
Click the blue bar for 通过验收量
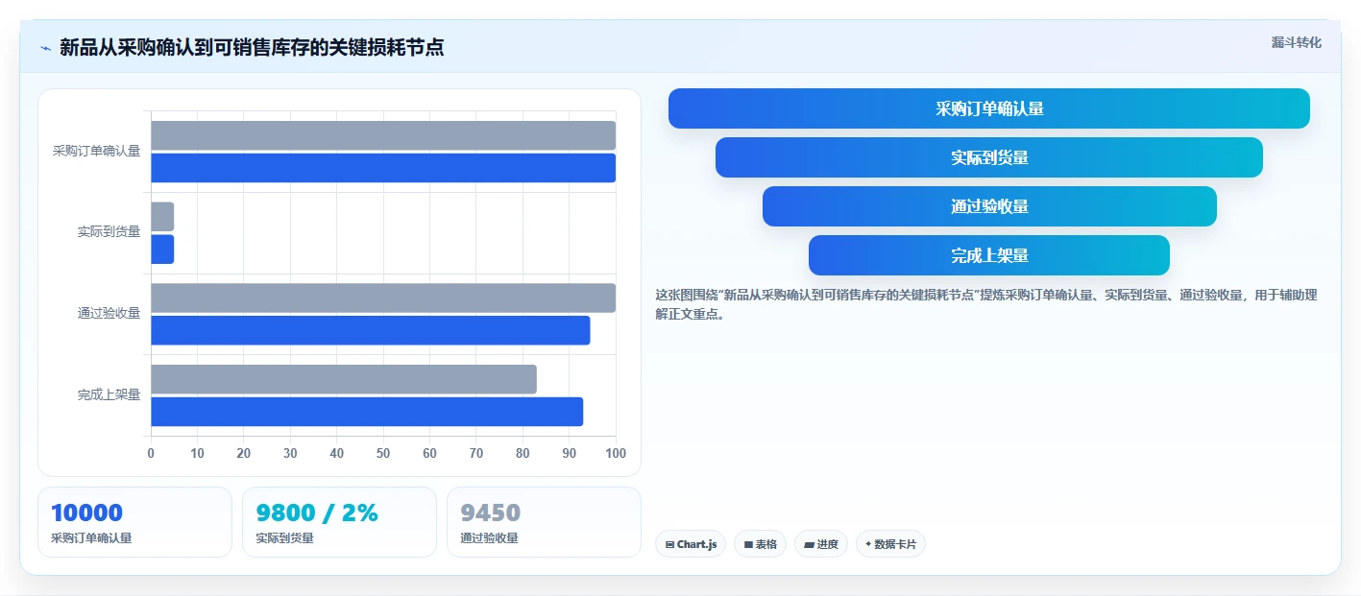coord(370,330)
